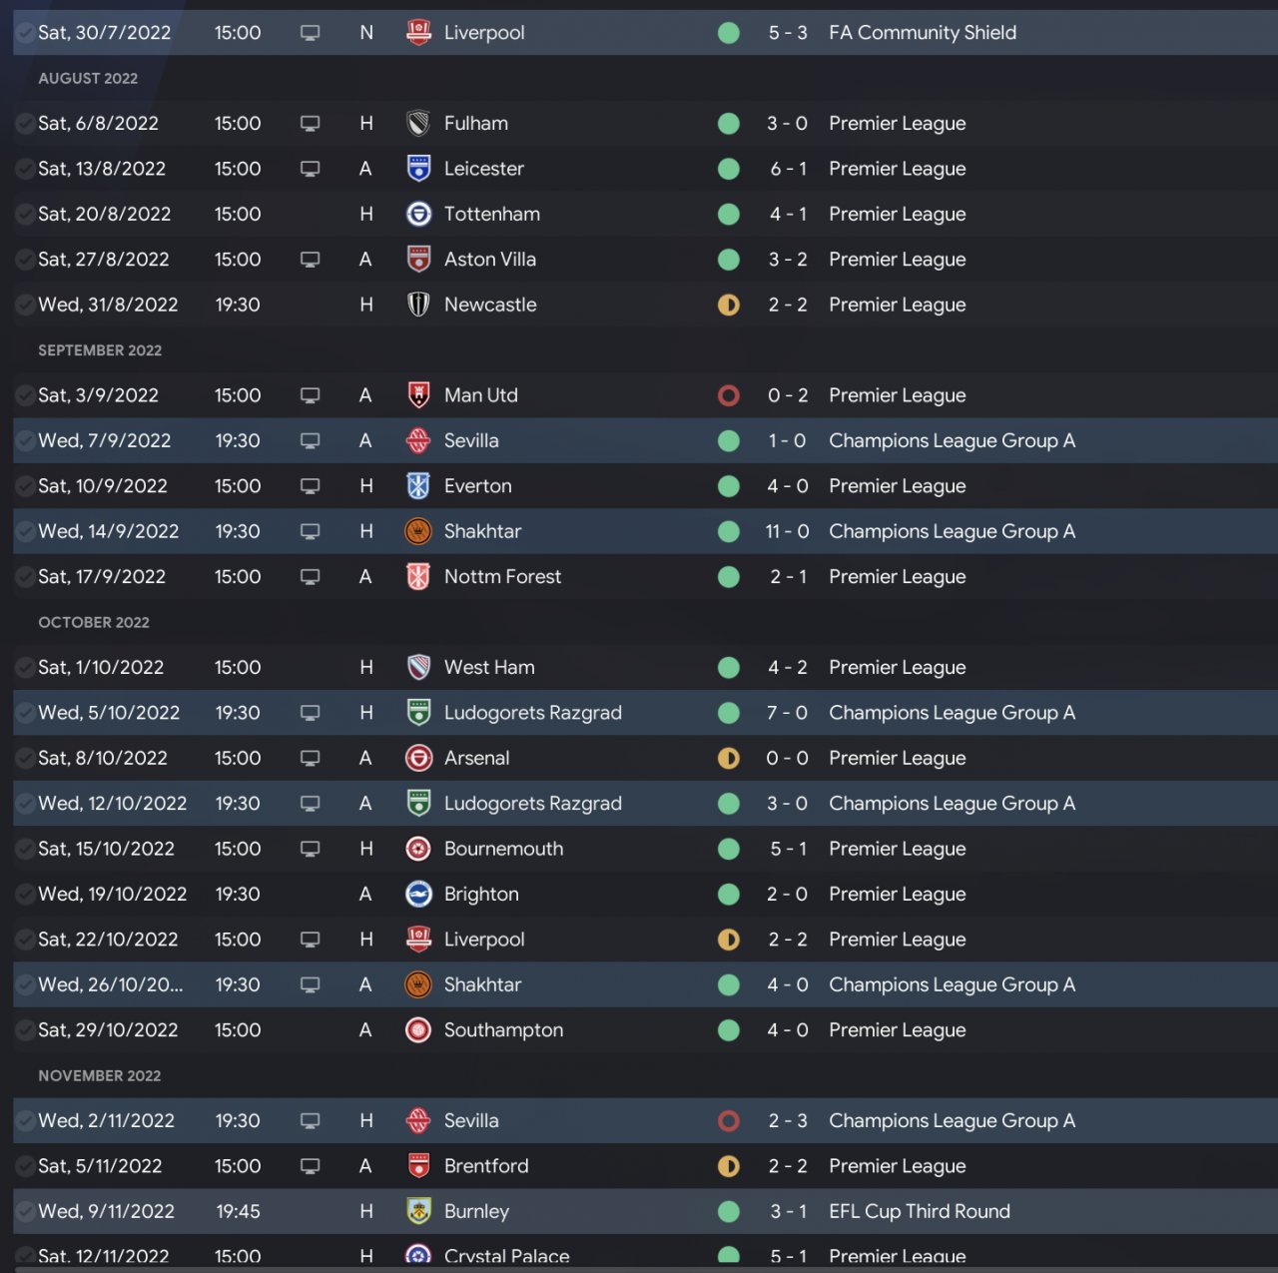Click the Burnley club badge

click(x=418, y=1212)
